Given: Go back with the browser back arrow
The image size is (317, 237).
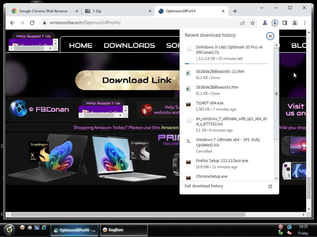Looking at the screenshot, I should coord(12,23).
